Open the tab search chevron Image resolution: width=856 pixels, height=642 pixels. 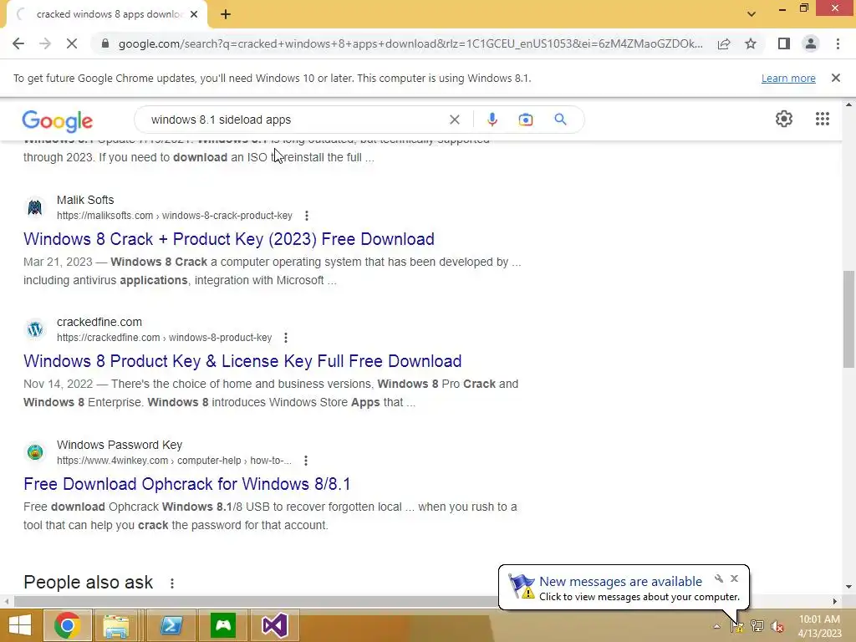[752, 14]
